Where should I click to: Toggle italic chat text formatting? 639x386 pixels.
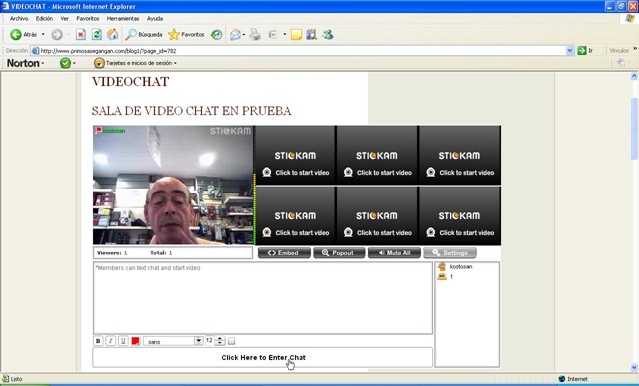point(110,341)
